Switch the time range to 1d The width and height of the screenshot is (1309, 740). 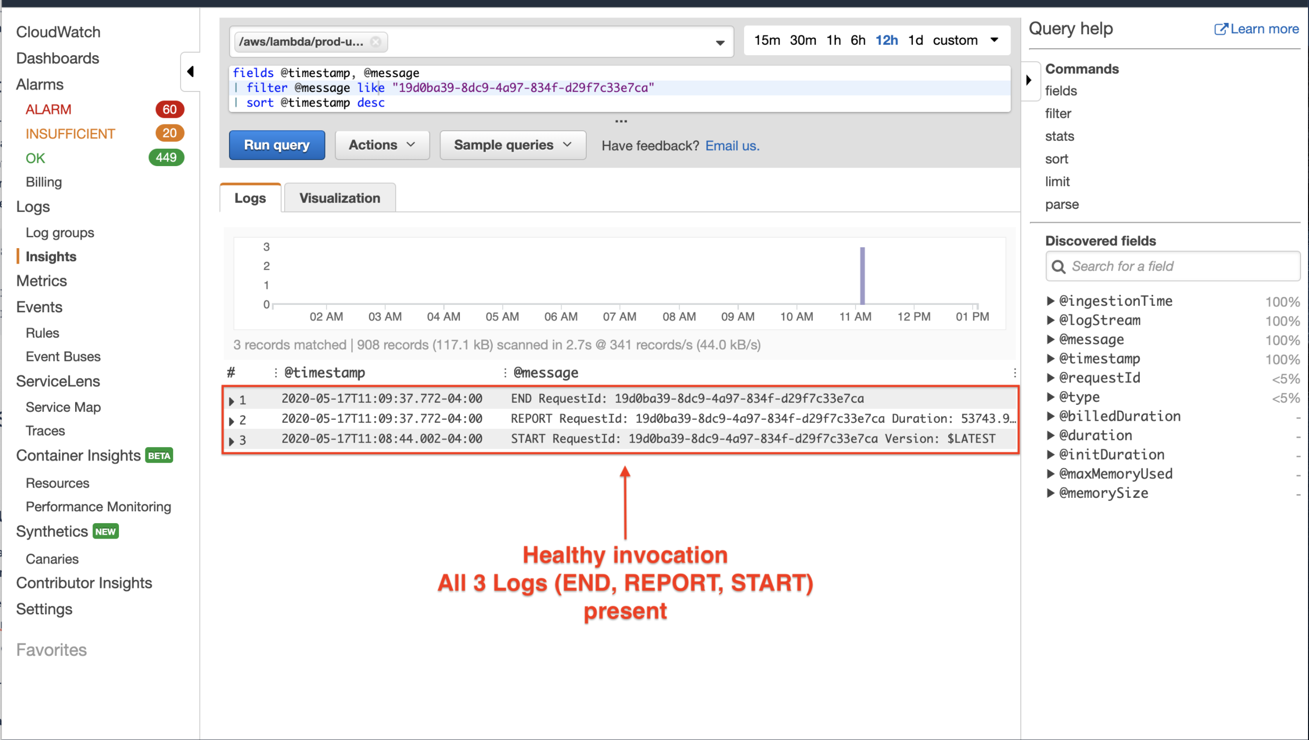[x=915, y=40]
